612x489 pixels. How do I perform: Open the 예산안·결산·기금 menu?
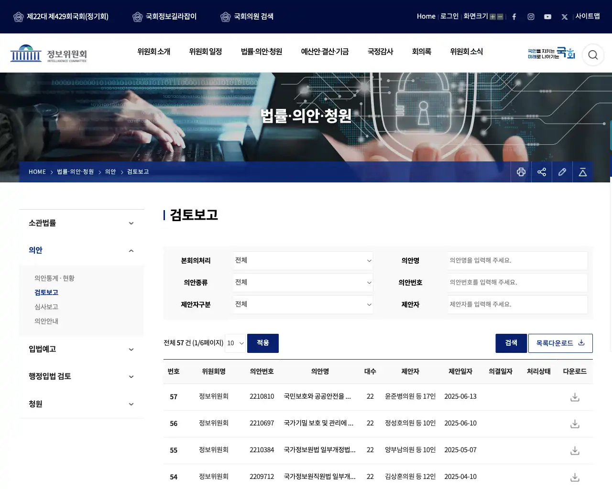click(325, 52)
